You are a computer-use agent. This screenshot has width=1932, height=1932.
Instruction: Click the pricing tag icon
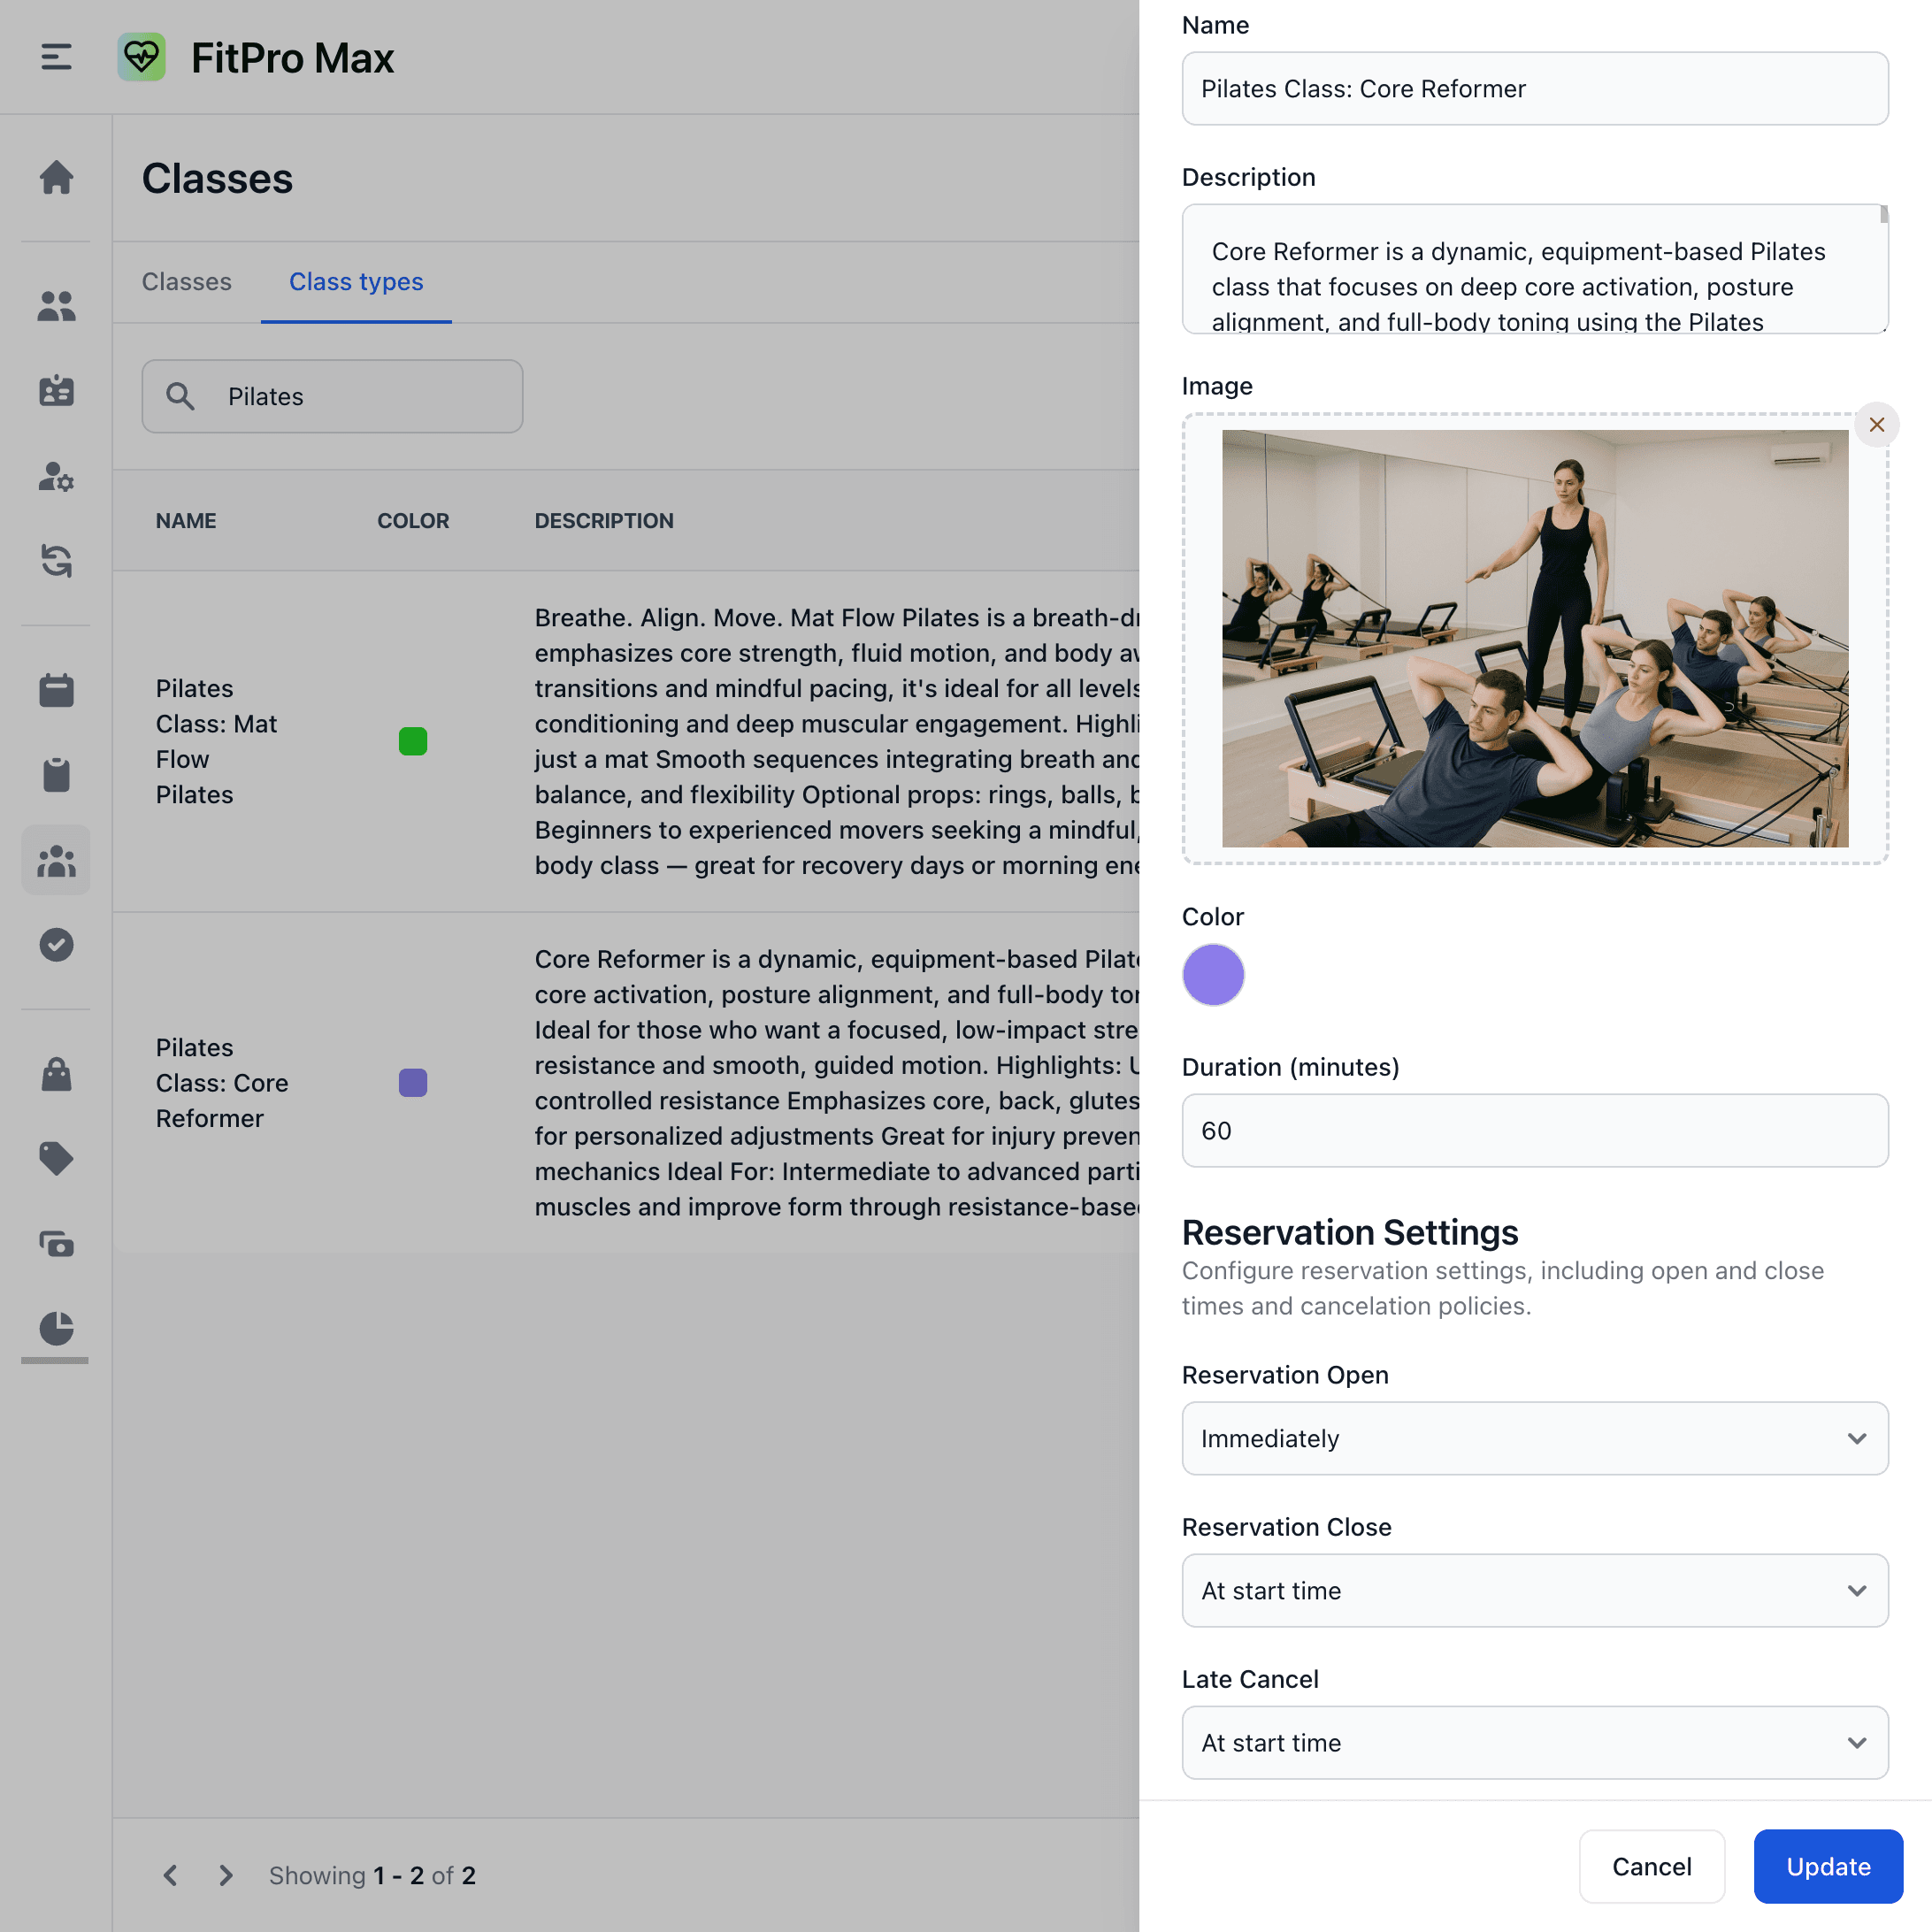56,1158
